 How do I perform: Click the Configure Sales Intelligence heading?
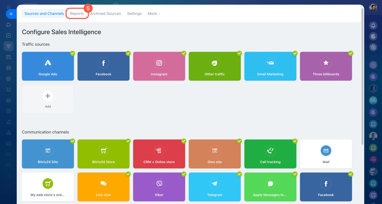61,32
